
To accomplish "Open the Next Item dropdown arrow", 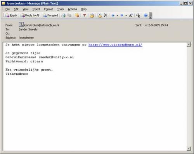I will (126, 16).
